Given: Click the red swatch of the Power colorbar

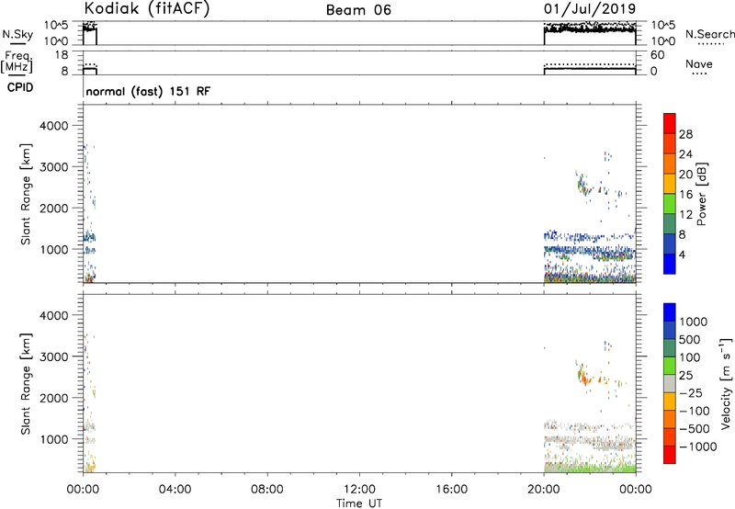Looking at the screenshot, I should [x=670, y=123].
